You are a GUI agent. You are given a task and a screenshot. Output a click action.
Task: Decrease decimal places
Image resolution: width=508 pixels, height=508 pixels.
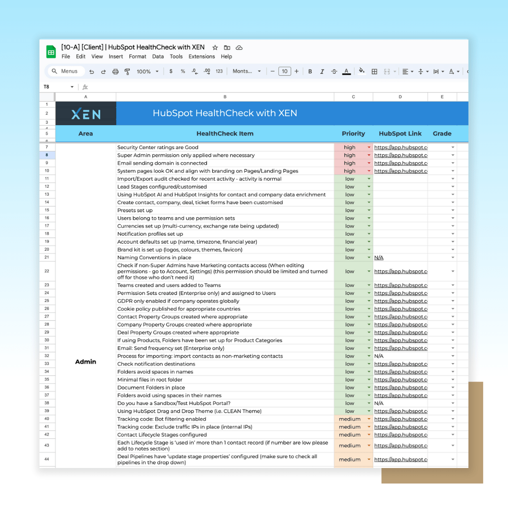(x=194, y=71)
